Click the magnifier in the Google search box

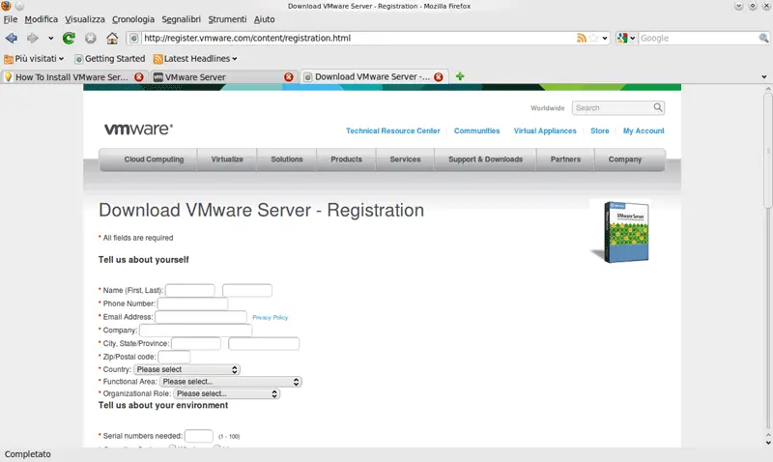pos(763,38)
